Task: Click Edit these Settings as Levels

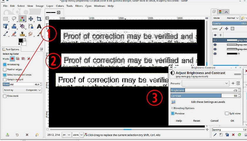Action: [208, 102]
